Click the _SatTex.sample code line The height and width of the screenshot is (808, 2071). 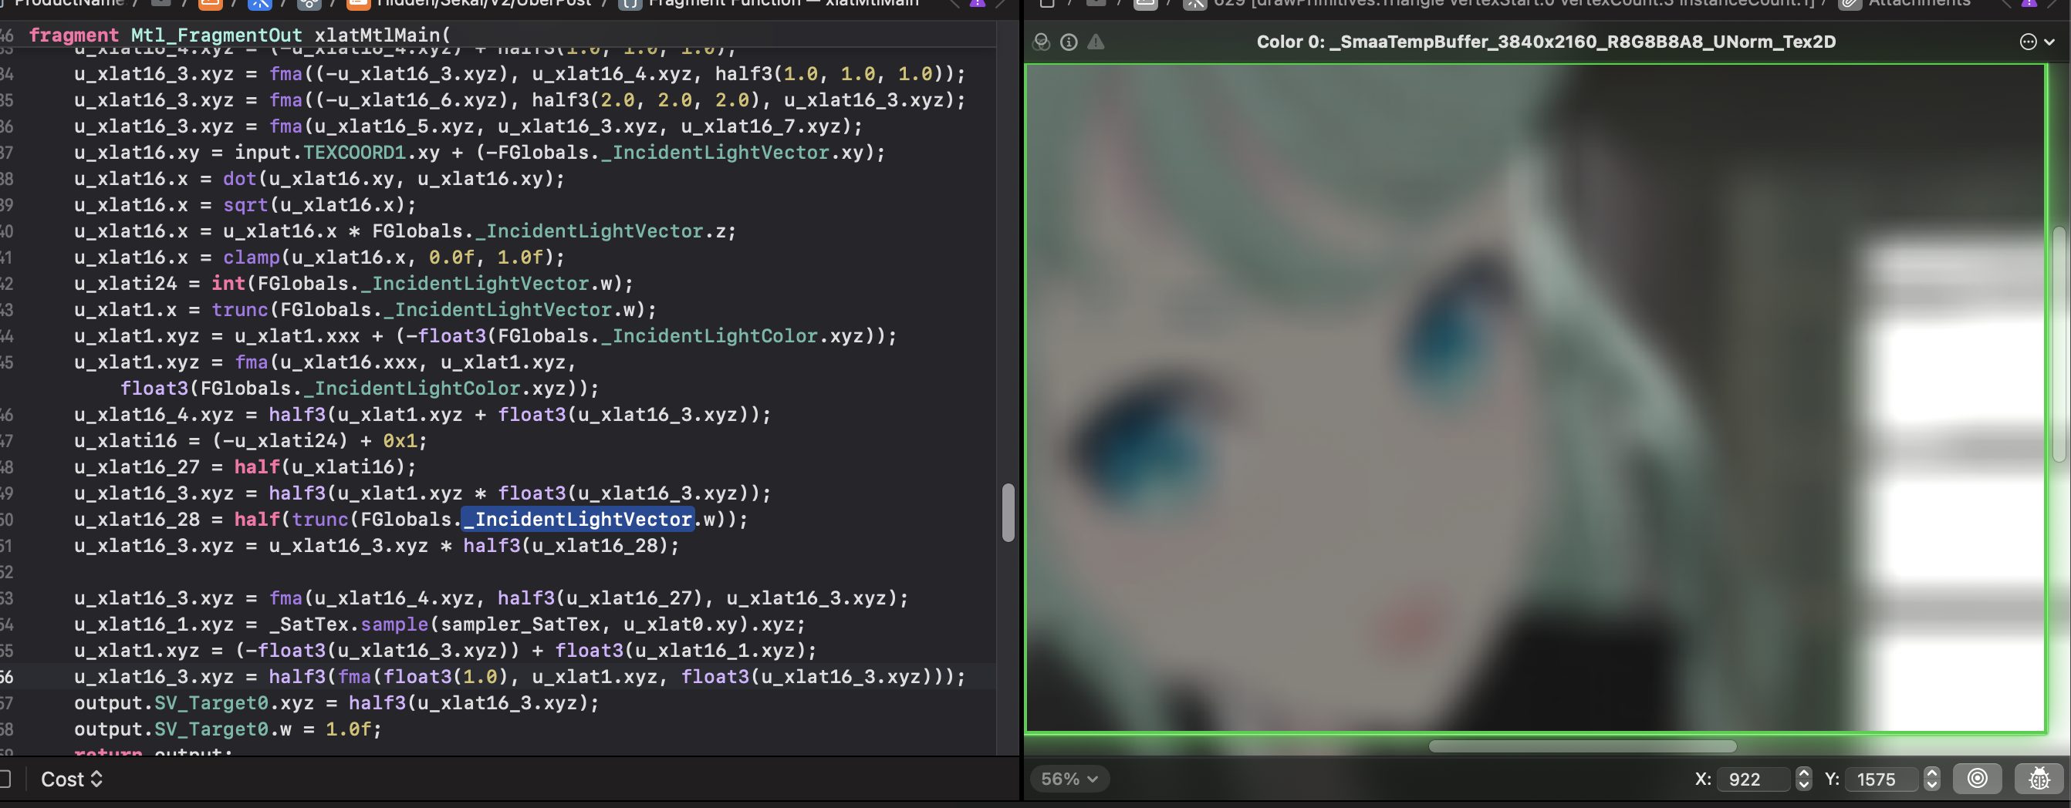click(439, 625)
